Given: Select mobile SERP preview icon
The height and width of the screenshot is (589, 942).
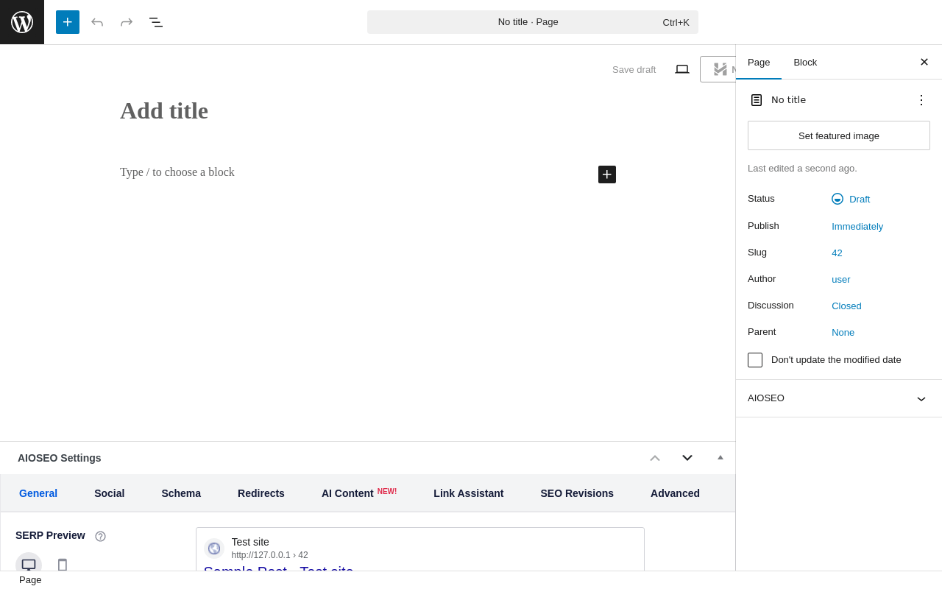Looking at the screenshot, I should pyautogui.click(x=63, y=565).
